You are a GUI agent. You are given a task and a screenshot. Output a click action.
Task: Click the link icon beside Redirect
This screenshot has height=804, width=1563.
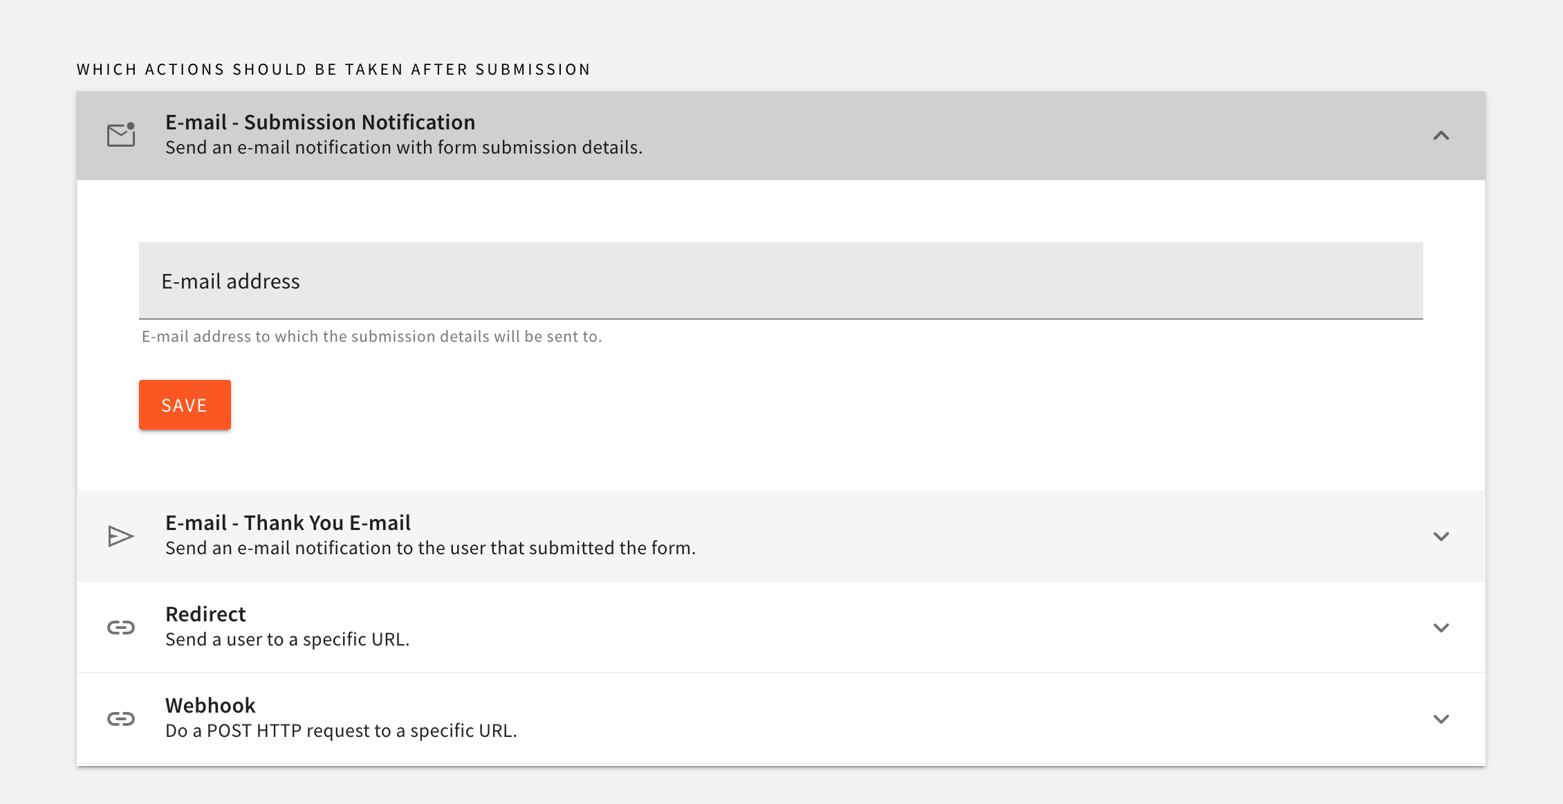(x=121, y=628)
